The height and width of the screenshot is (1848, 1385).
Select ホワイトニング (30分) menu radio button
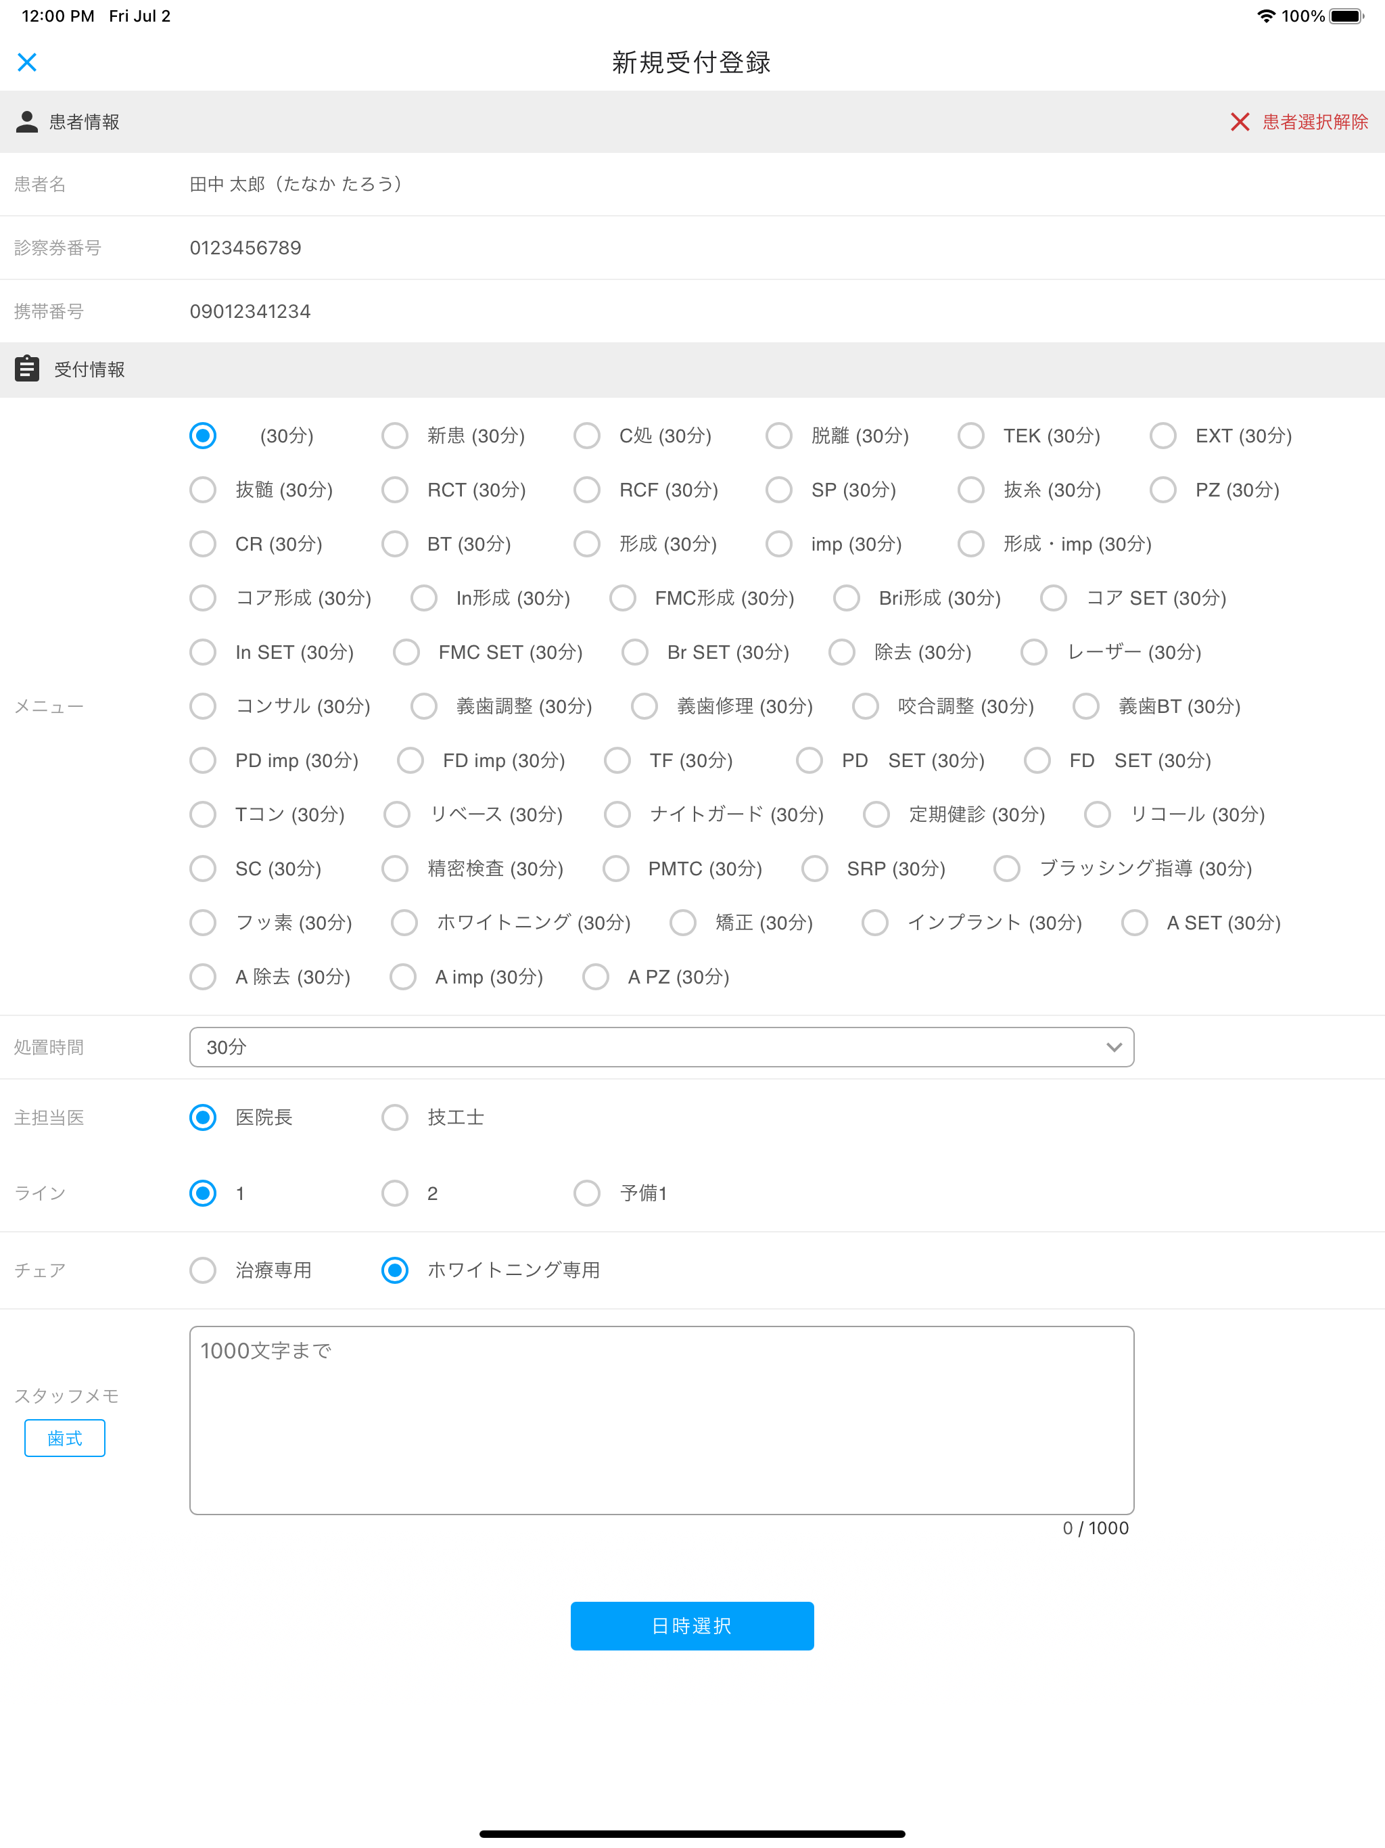coord(404,923)
